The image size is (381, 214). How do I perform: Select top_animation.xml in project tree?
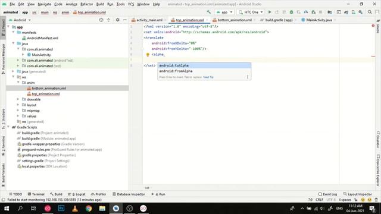(46, 94)
